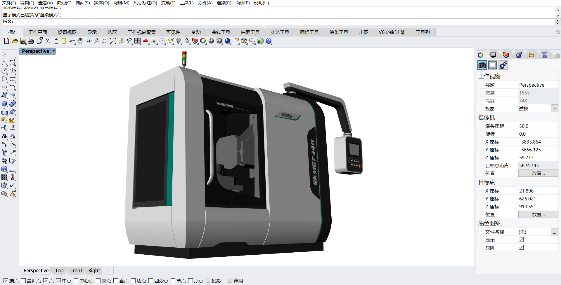Disable the 端点 object snap checkbox
The height and width of the screenshot is (285, 561).
6,281
